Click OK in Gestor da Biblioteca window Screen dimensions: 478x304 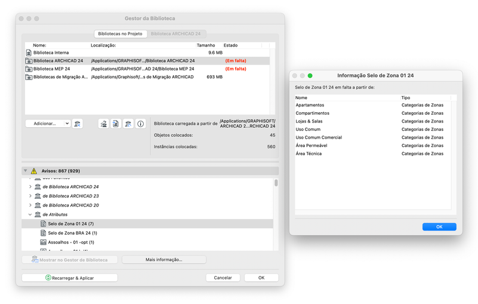tap(261, 278)
